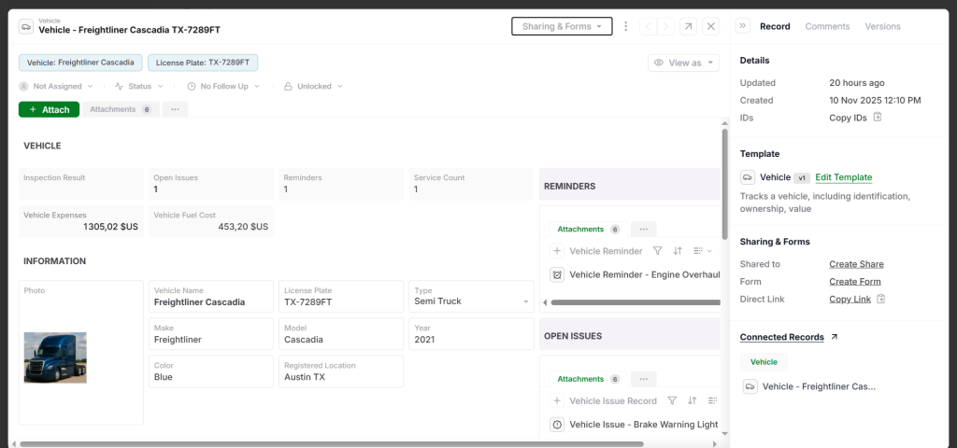Screen dimensions: 957x448
Task: Open the three-dot more options menu in header
Action: coord(625,26)
